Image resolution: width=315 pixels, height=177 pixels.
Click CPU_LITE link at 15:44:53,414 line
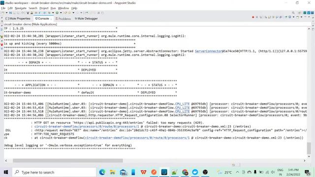[182, 108]
